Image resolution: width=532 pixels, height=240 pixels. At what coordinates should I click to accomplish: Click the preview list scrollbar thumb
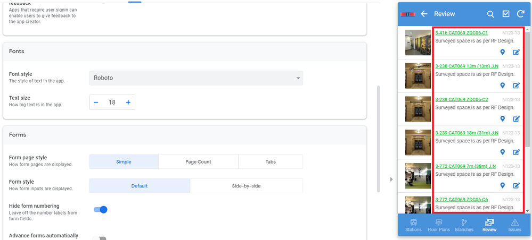tap(527, 89)
